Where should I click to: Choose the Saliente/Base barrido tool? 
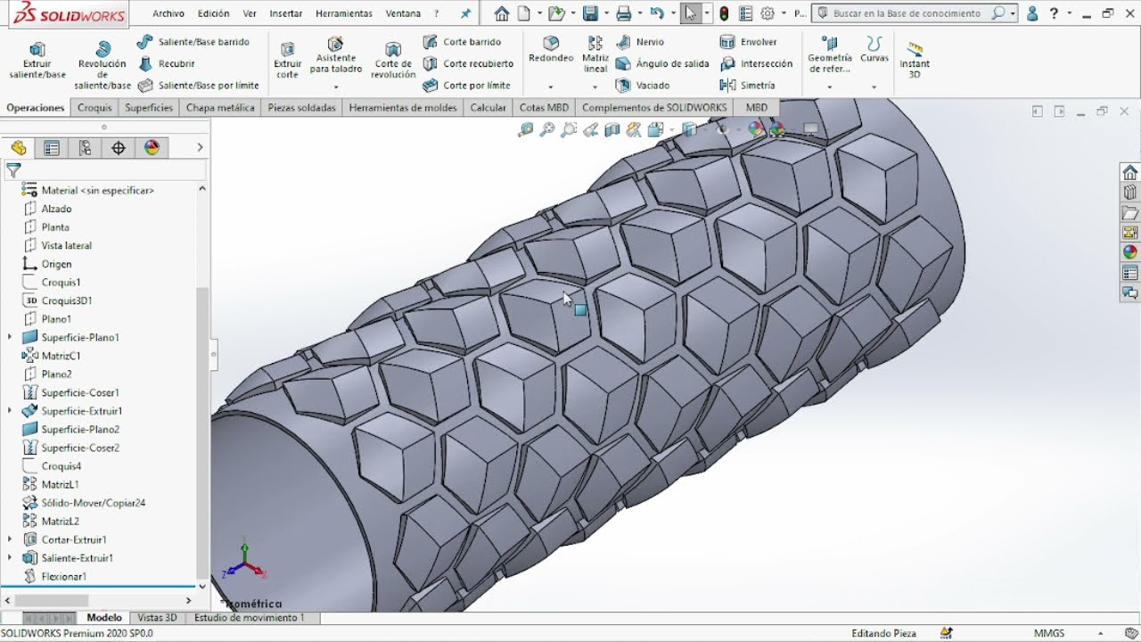(x=194, y=42)
